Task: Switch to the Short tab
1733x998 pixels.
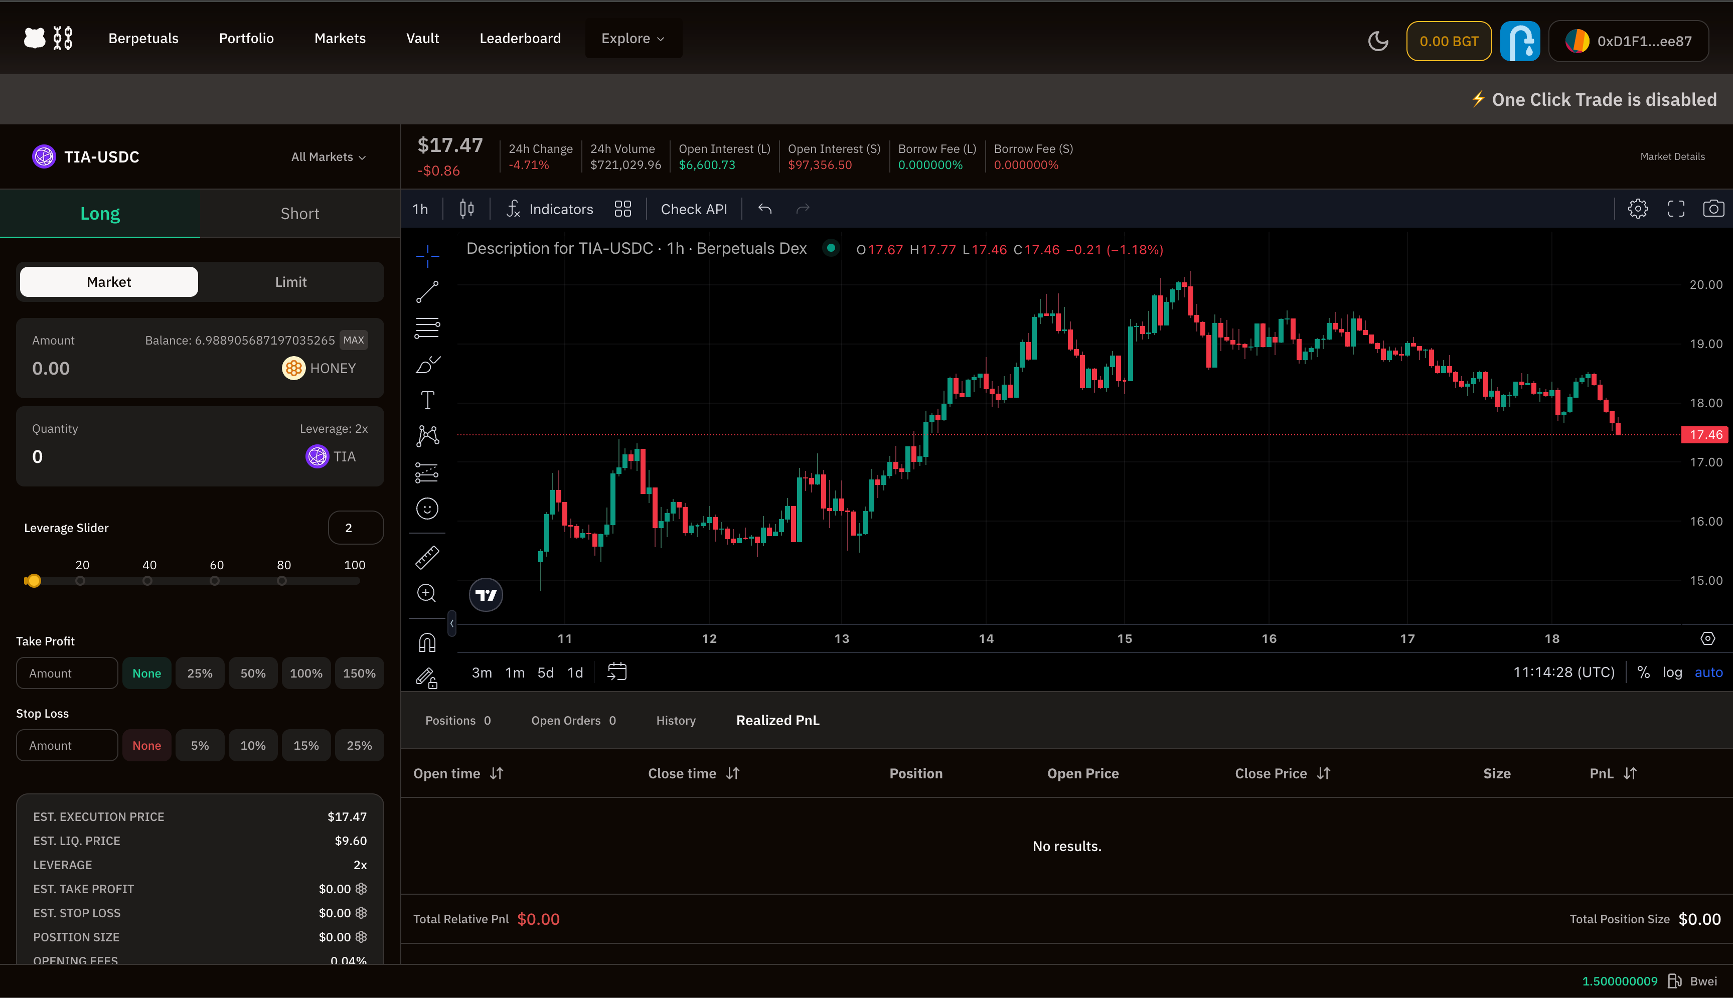Action: click(x=299, y=213)
